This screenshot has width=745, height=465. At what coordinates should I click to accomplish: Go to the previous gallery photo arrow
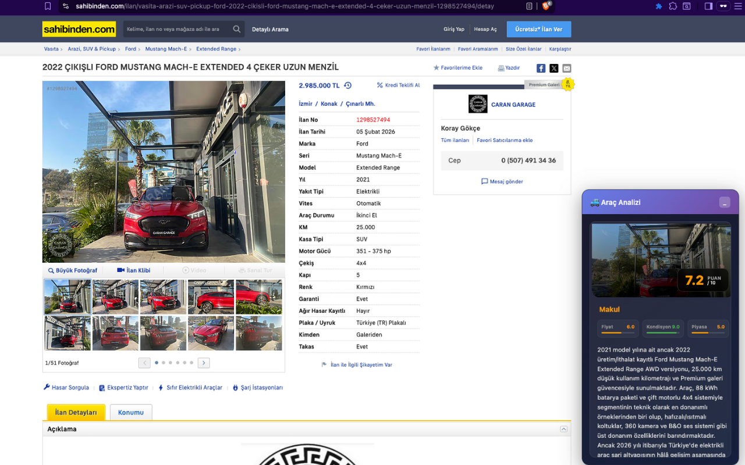tap(144, 363)
